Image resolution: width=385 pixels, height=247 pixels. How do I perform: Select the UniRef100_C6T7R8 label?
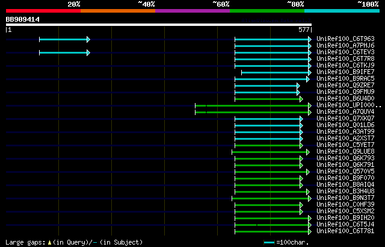click(x=345, y=59)
